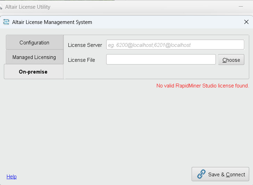Click the Altair License Utility title text
Viewport: 253px width, 185px height.
pos(28,7)
